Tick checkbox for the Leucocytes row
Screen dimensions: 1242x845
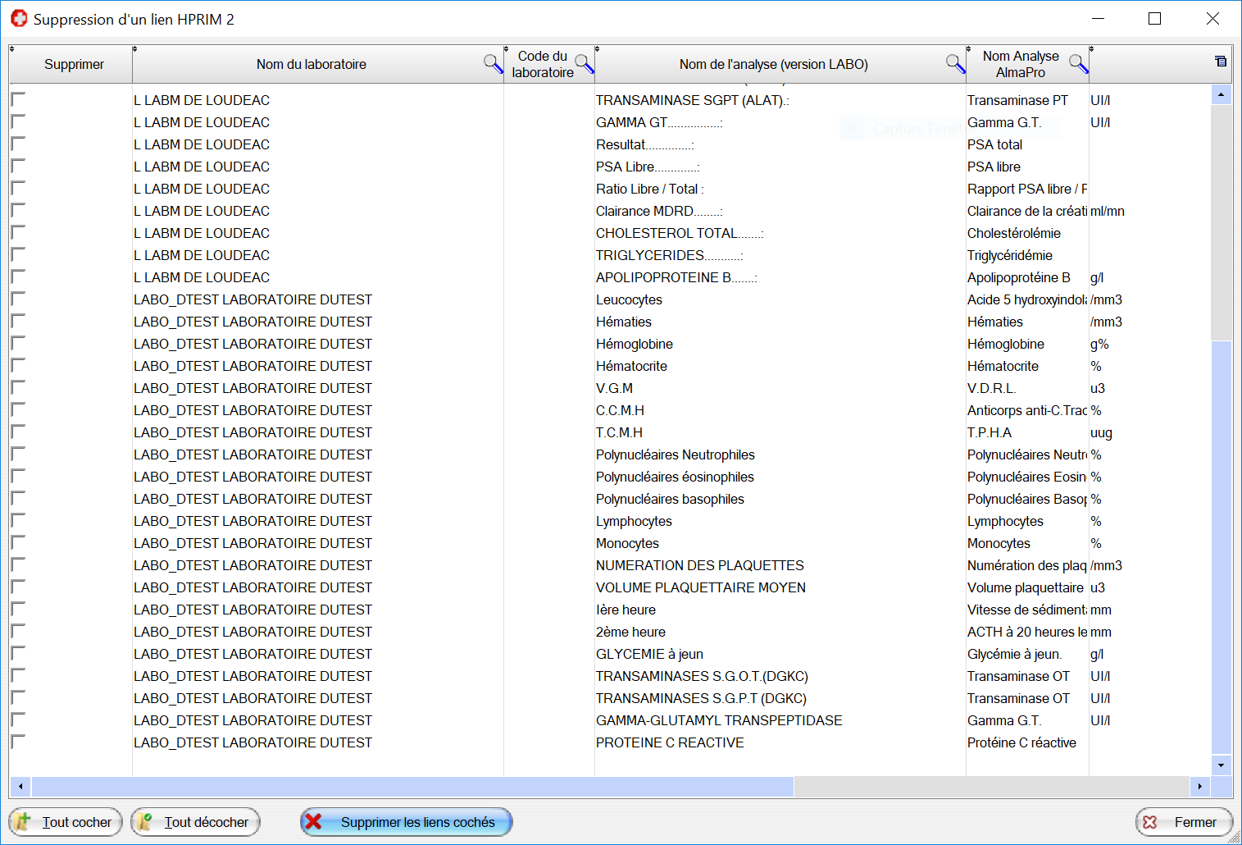18,299
